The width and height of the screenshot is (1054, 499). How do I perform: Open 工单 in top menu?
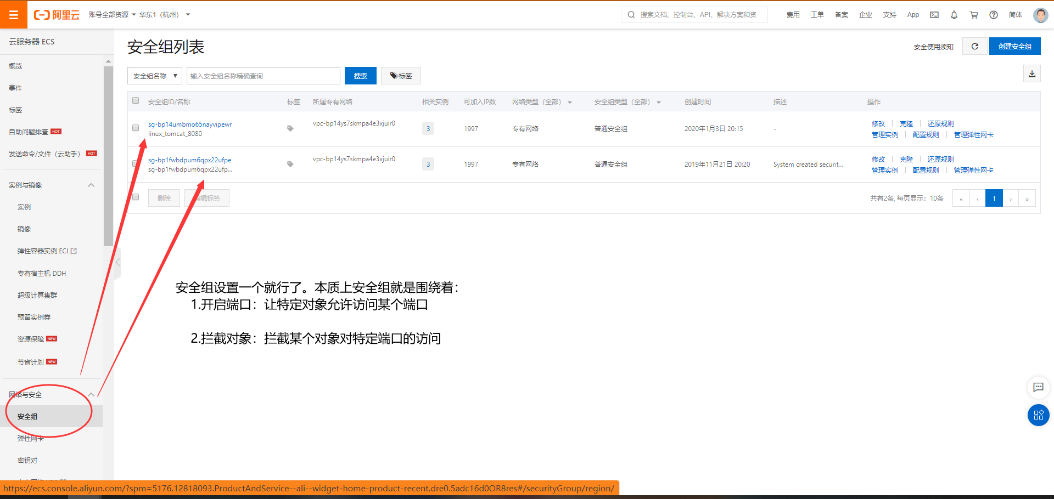coord(817,15)
